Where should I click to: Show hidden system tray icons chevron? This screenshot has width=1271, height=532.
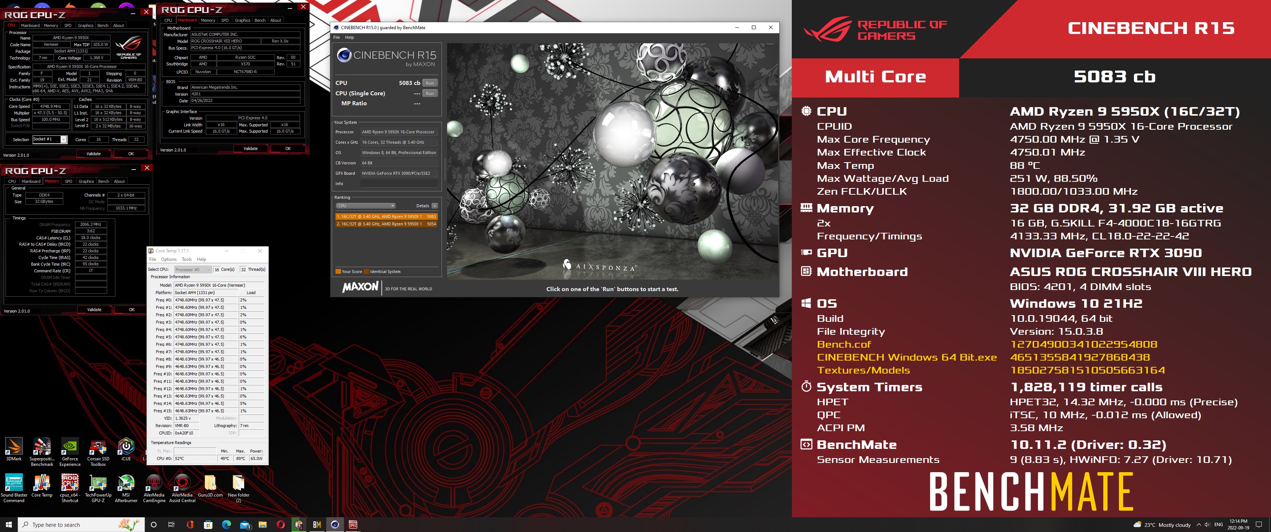[1199, 525]
